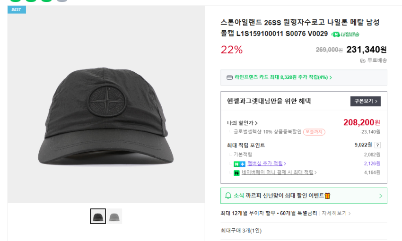The height and width of the screenshot is (241, 402).
Task: Click the question mark help icon
Action: tap(377, 146)
